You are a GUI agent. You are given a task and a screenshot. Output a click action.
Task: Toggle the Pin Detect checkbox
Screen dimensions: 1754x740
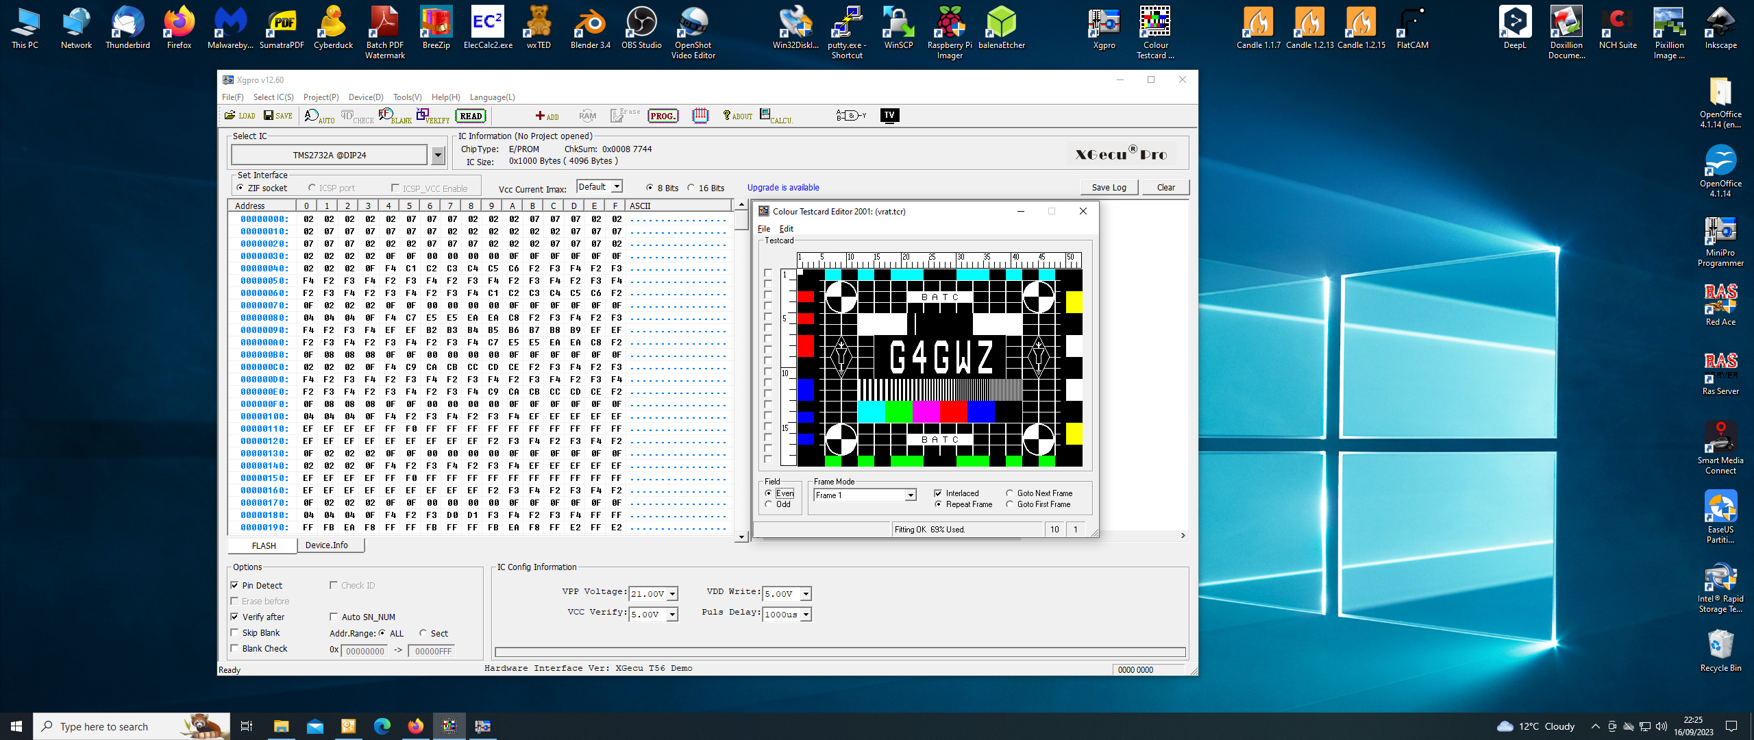[x=235, y=585]
